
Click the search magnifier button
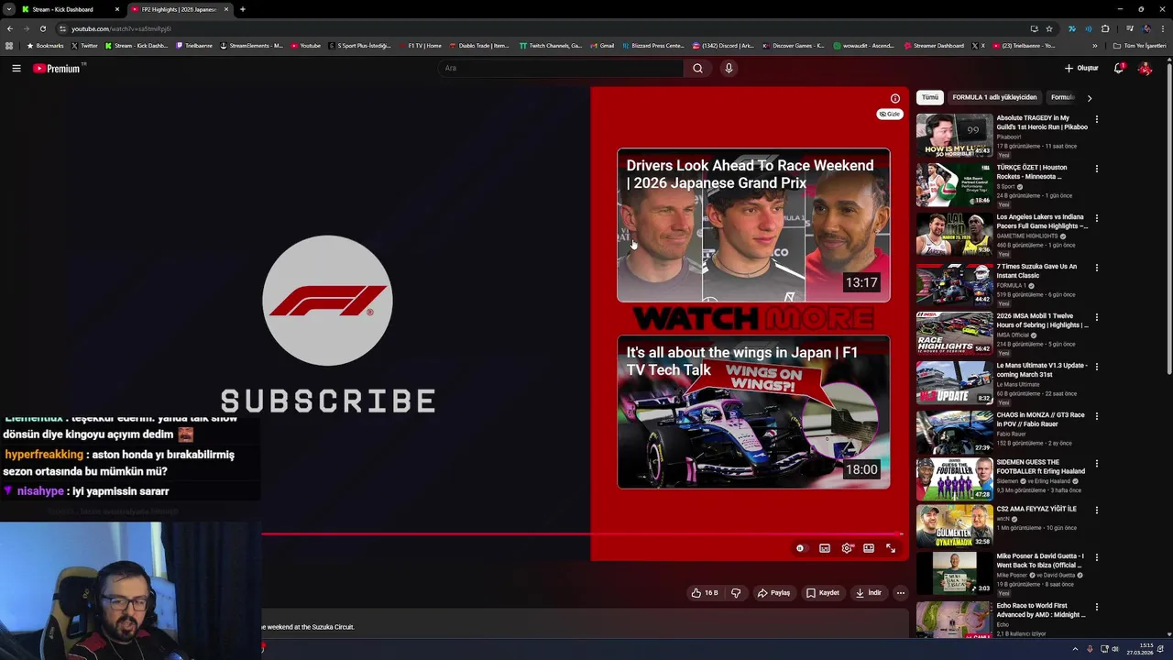click(697, 68)
